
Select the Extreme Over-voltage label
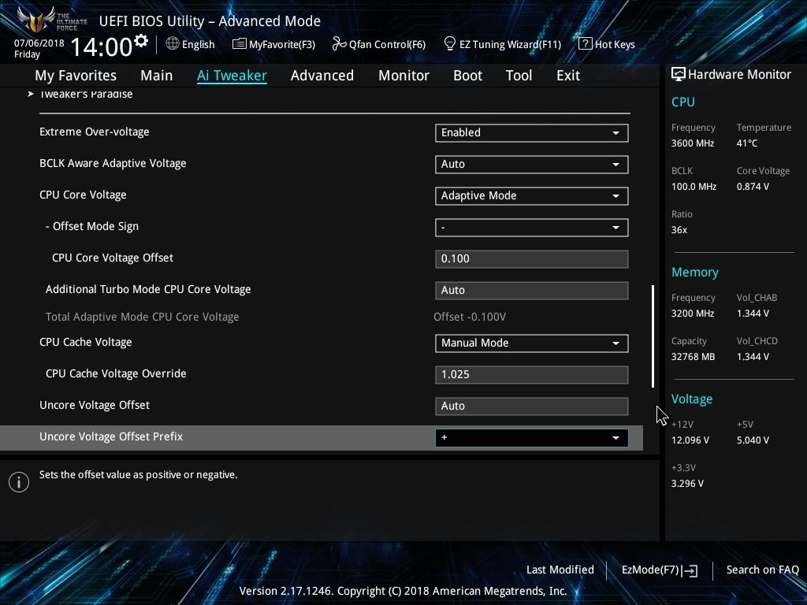click(95, 132)
